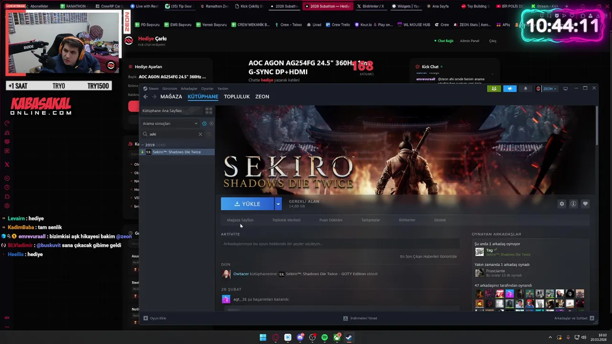Click the blue megaphone news icon
The image size is (612, 344).
tap(510, 88)
